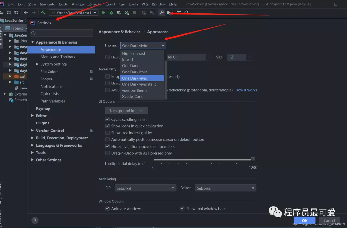Open the File menu
Viewport: 347px width, 228px height.
click(x=11, y=4)
